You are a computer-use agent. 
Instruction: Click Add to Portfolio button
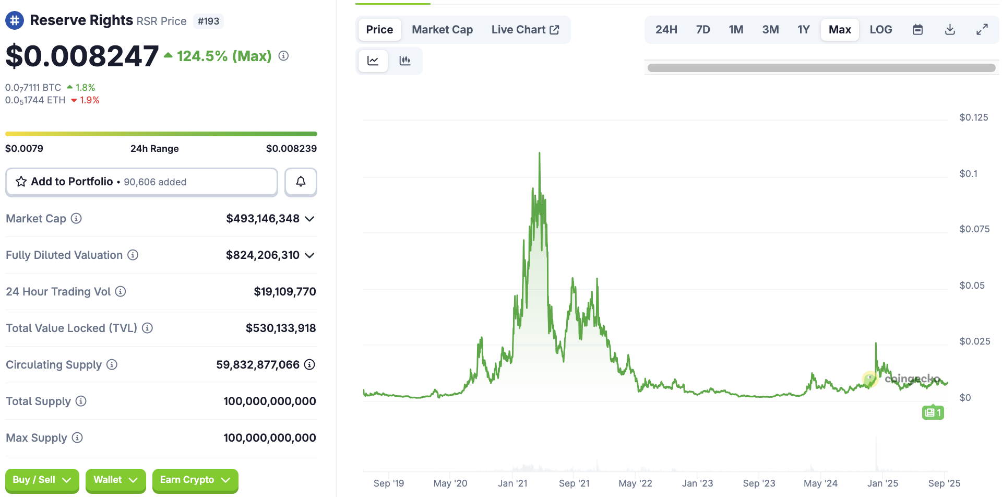tap(141, 182)
